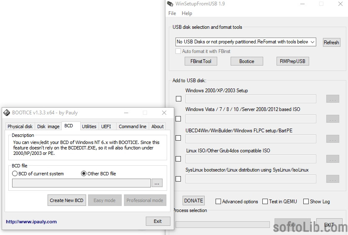Click the BOOTICE window title icon
The height and width of the screenshot is (235, 348).
(x=7, y=113)
